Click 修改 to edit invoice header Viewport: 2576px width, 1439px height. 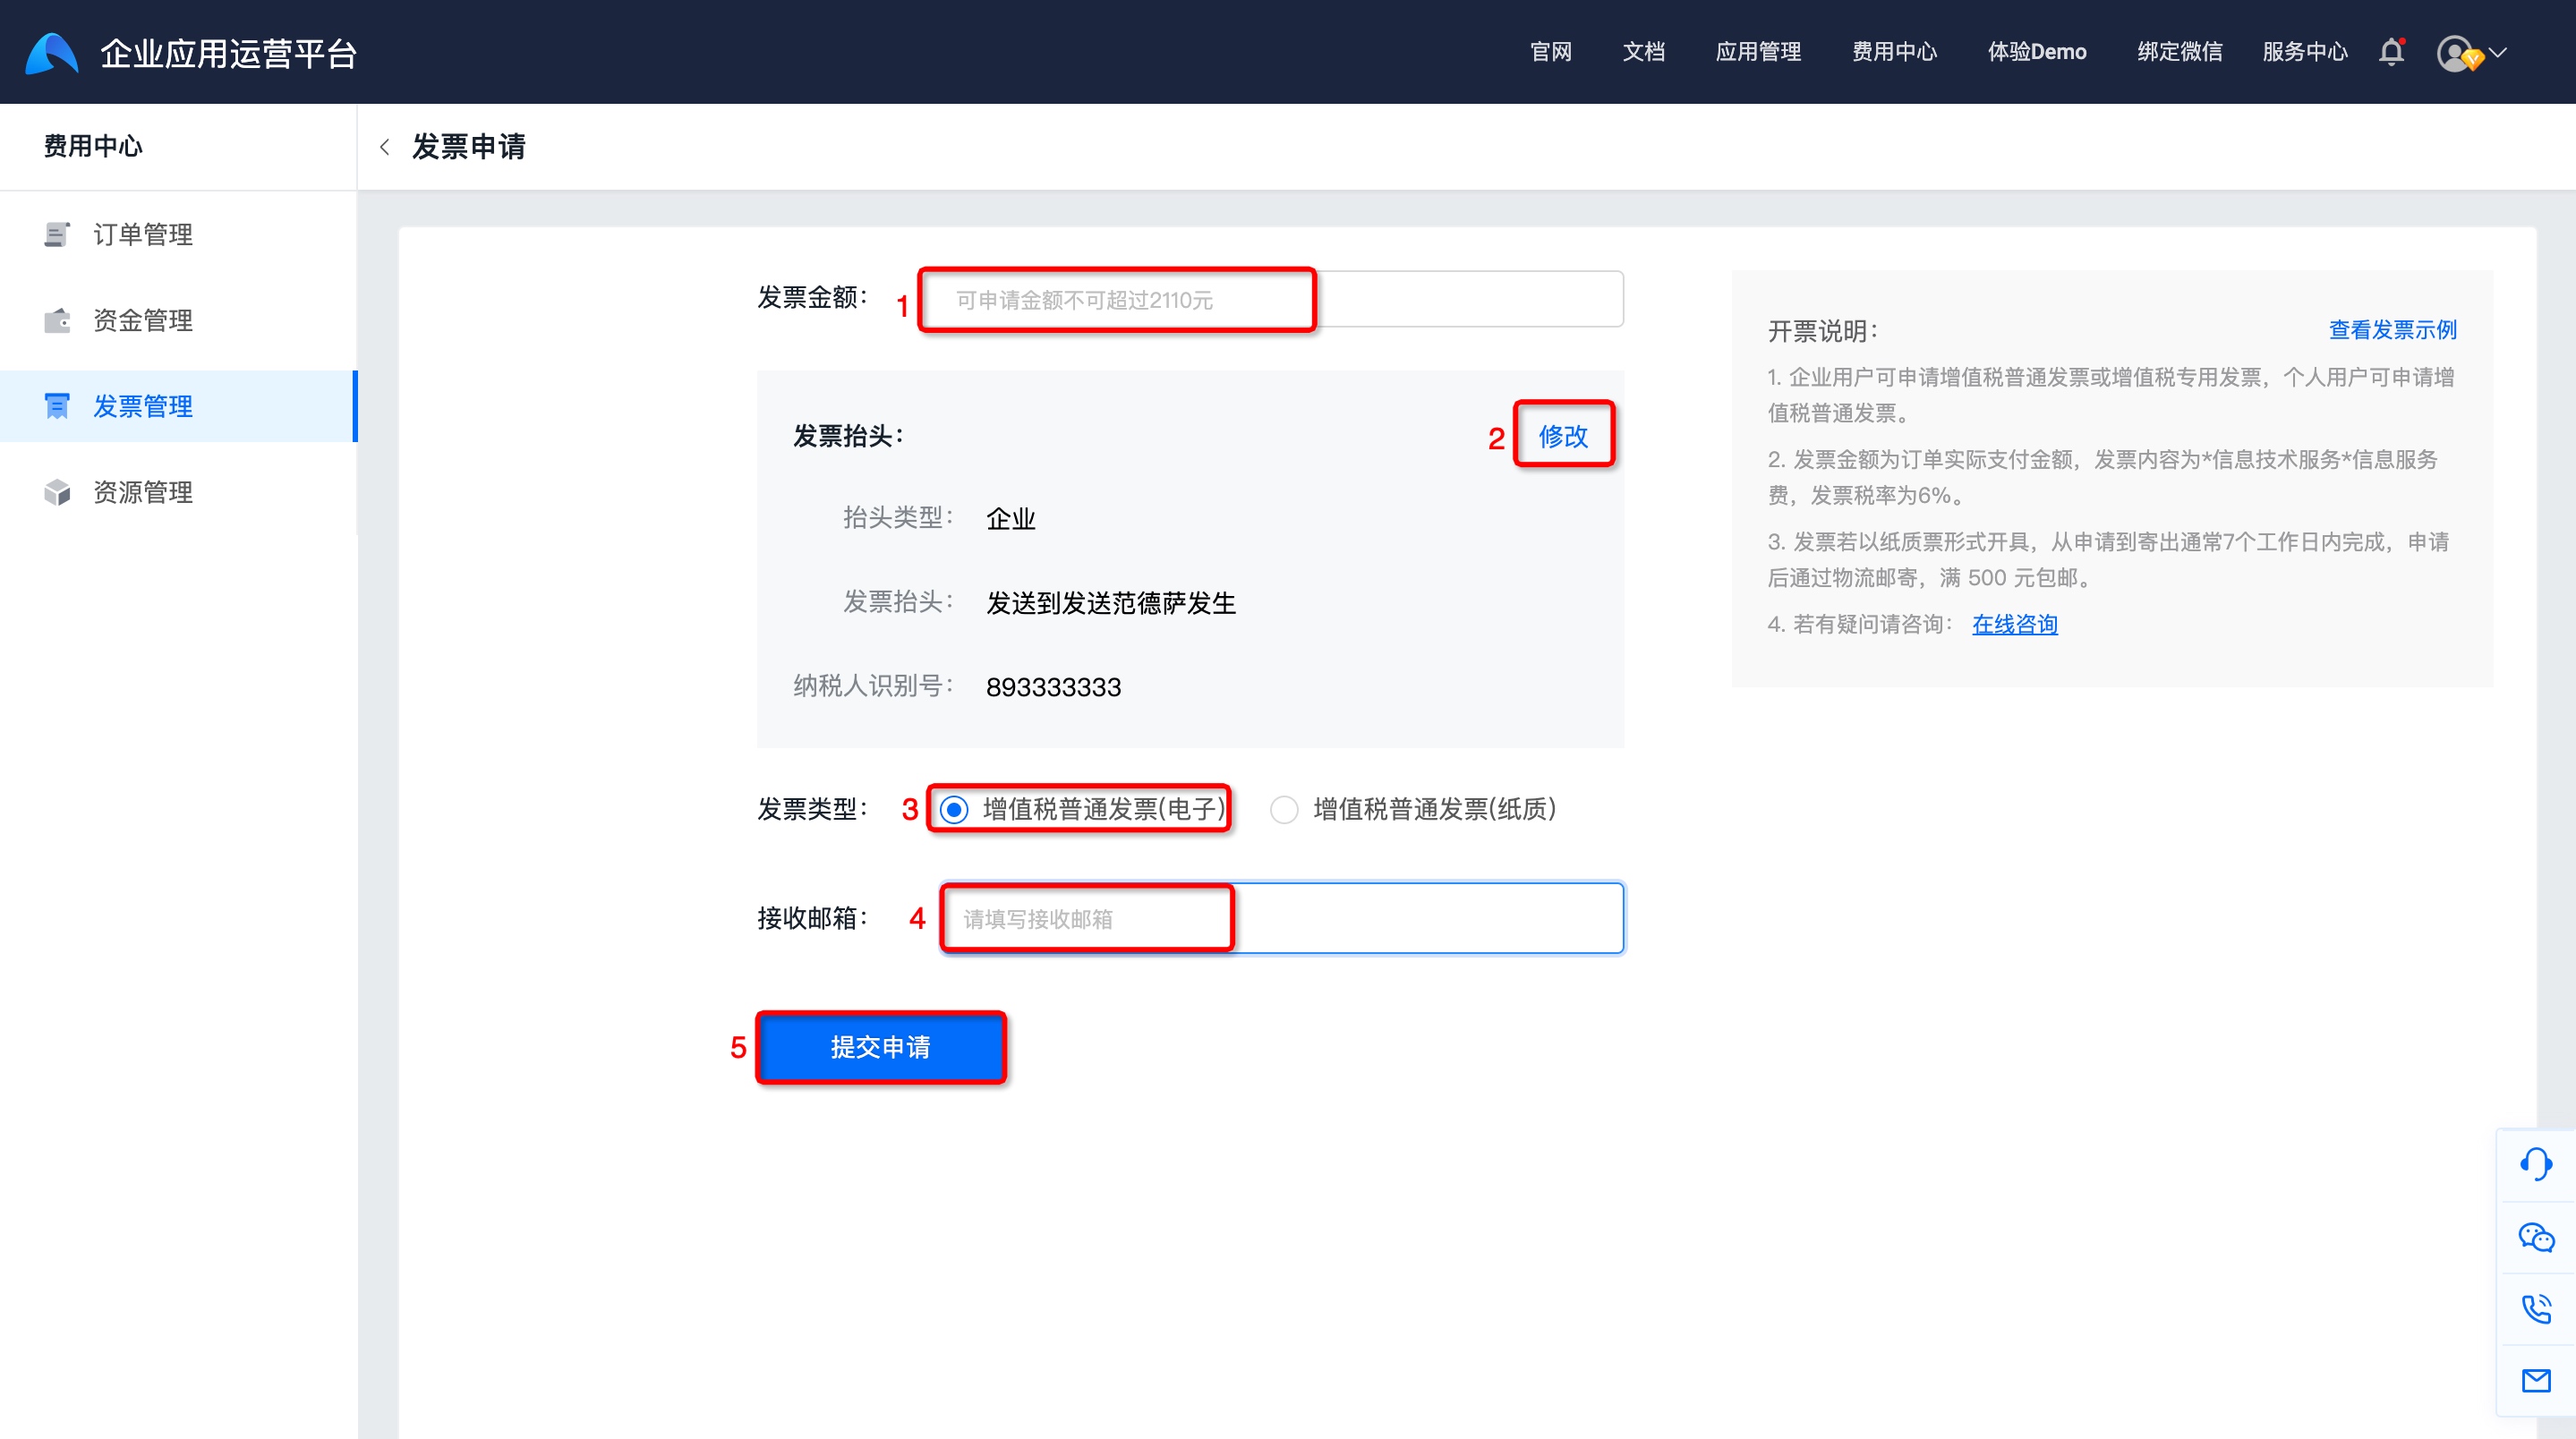pos(1563,436)
